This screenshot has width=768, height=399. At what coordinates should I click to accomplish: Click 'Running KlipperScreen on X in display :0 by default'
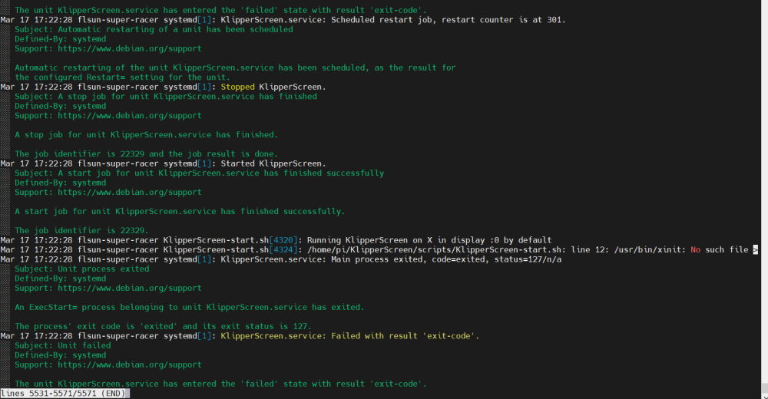(429, 240)
